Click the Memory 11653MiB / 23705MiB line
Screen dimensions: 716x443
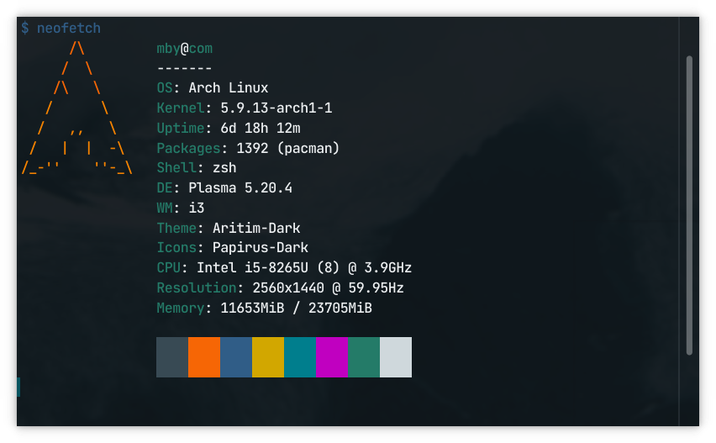(264, 308)
